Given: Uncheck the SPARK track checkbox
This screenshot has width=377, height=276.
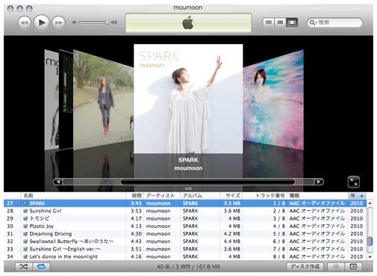Looking at the screenshot, I should pos(25,203).
